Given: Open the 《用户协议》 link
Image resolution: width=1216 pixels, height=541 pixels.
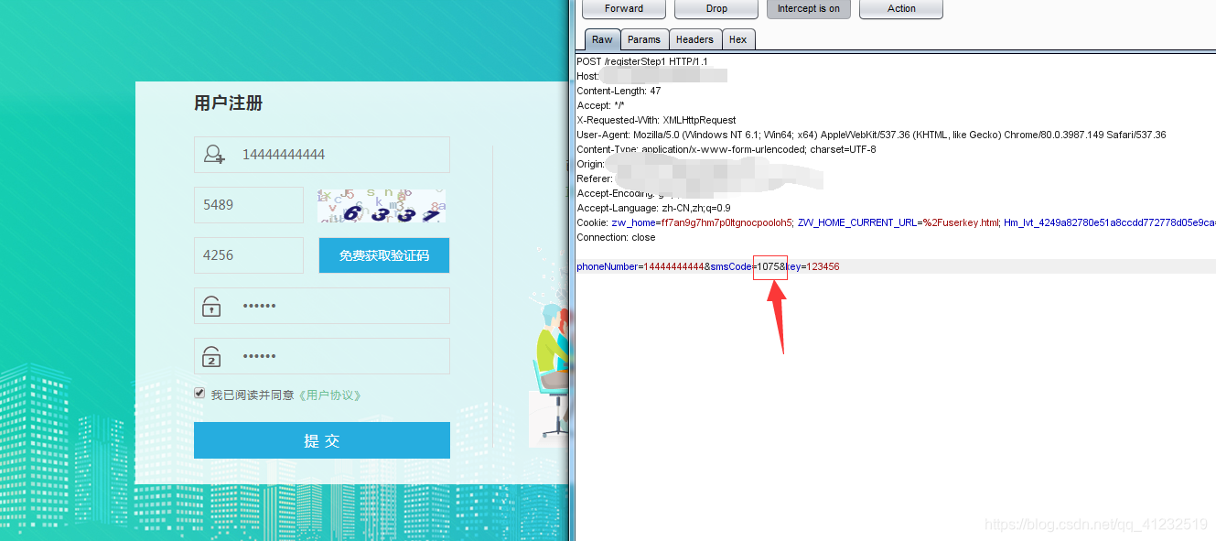Looking at the screenshot, I should pyautogui.click(x=331, y=395).
